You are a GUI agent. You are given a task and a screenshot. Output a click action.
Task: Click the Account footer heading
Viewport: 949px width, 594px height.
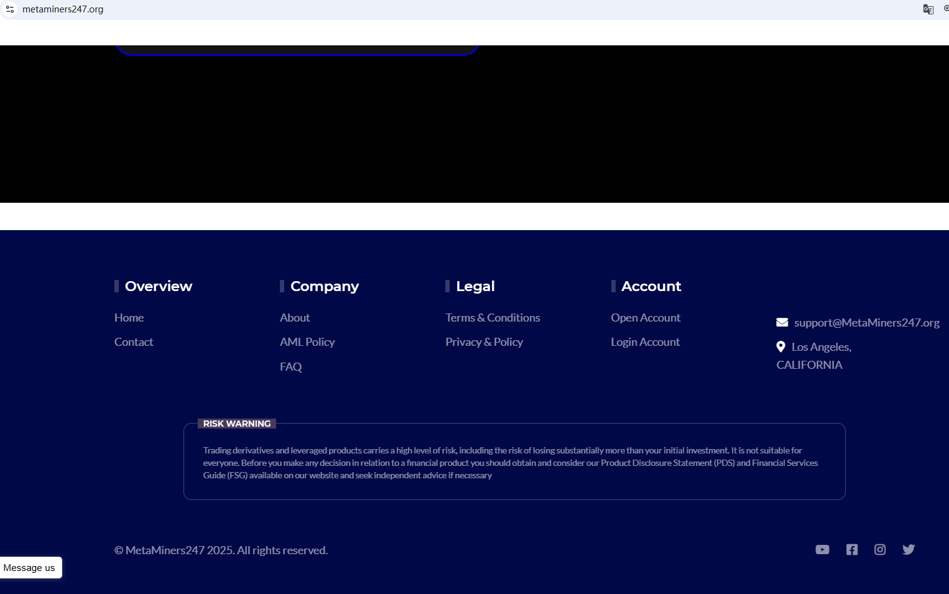click(x=651, y=286)
